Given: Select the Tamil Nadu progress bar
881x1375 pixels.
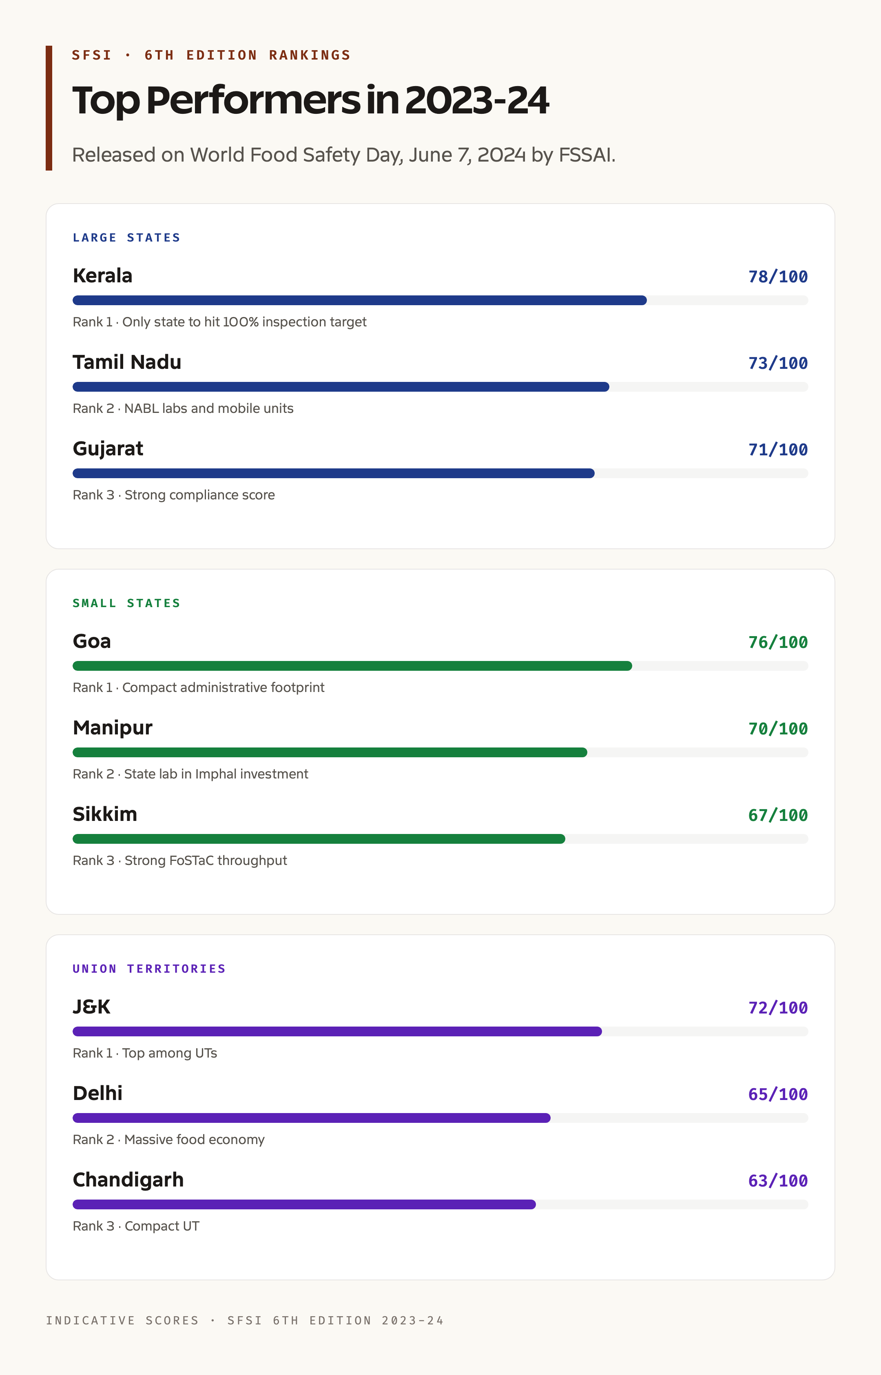Looking at the screenshot, I should 440,387.
